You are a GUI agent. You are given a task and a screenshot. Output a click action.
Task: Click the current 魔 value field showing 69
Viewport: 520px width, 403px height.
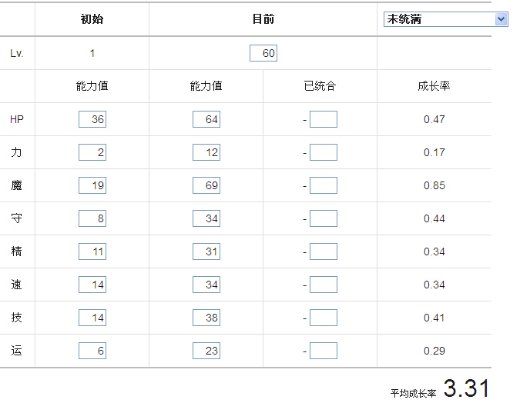pyautogui.click(x=206, y=185)
